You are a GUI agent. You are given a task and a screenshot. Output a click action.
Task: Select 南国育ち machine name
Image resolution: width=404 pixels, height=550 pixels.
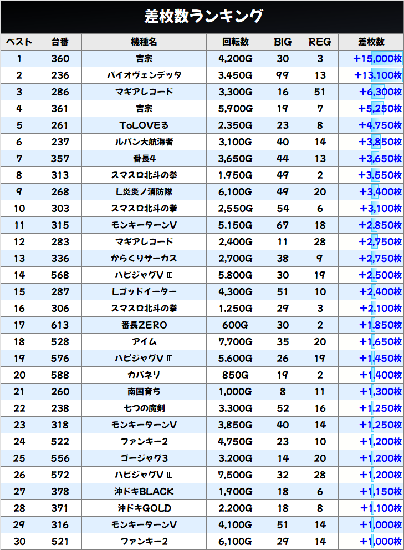(x=144, y=392)
